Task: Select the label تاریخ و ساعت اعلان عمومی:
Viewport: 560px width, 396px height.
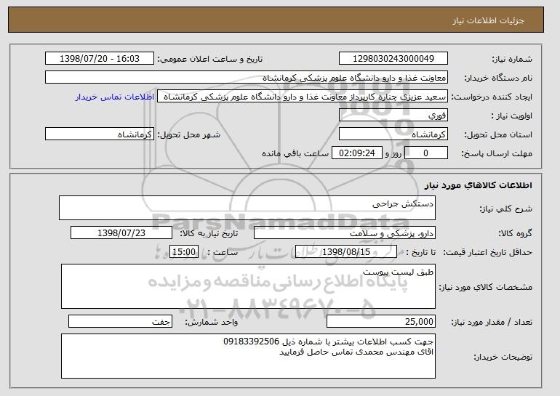Action: [210, 59]
